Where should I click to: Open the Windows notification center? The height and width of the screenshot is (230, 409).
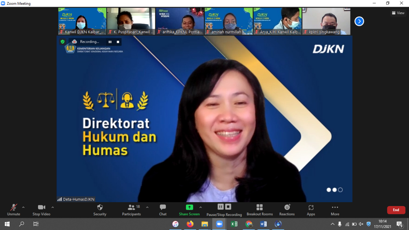click(x=400, y=224)
